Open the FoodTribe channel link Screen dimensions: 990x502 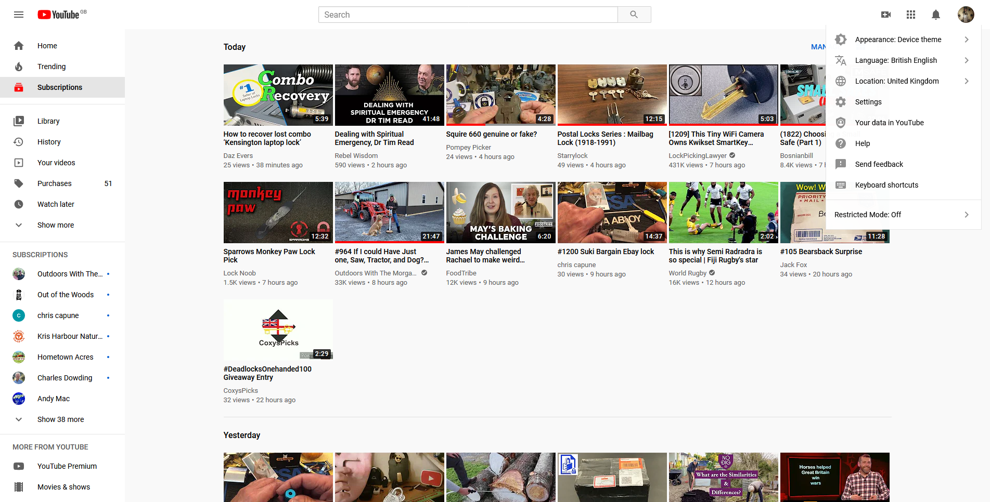(461, 273)
